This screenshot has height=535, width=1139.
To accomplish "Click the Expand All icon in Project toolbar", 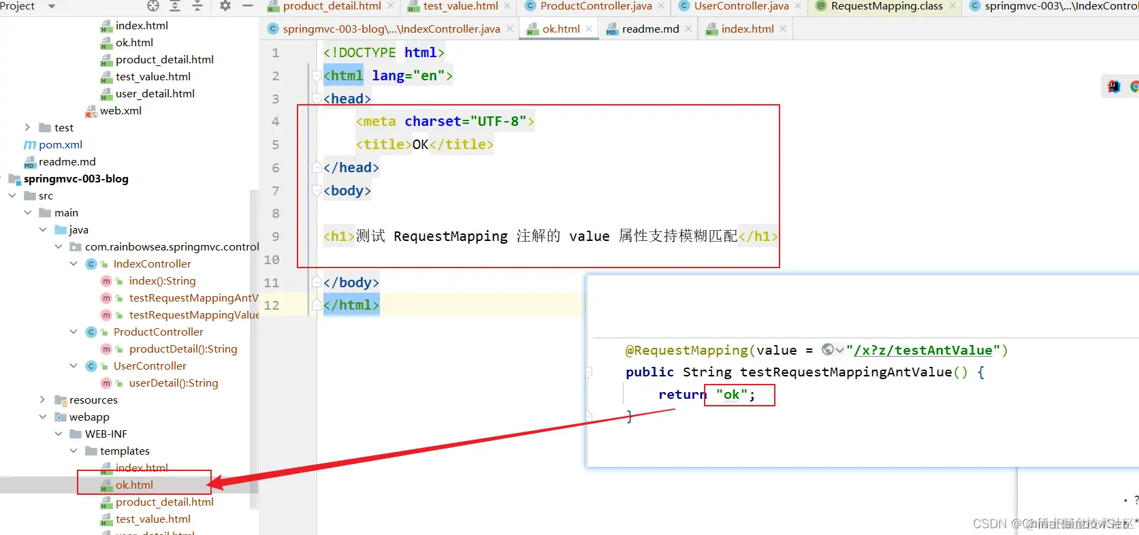I will [x=175, y=6].
